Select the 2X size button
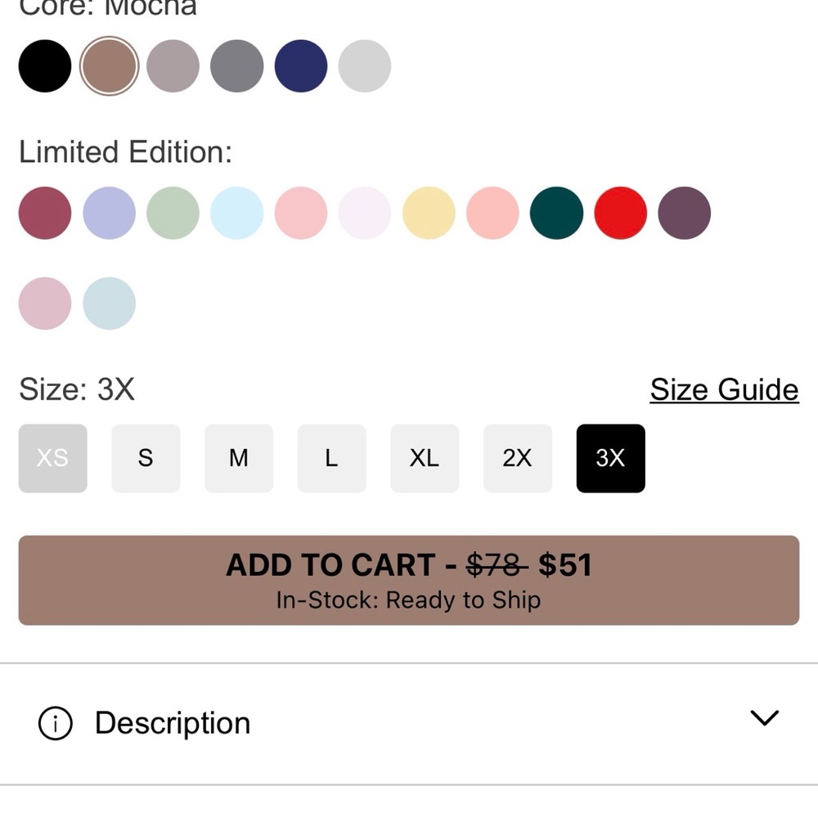The height and width of the screenshot is (818, 818). 518,458
